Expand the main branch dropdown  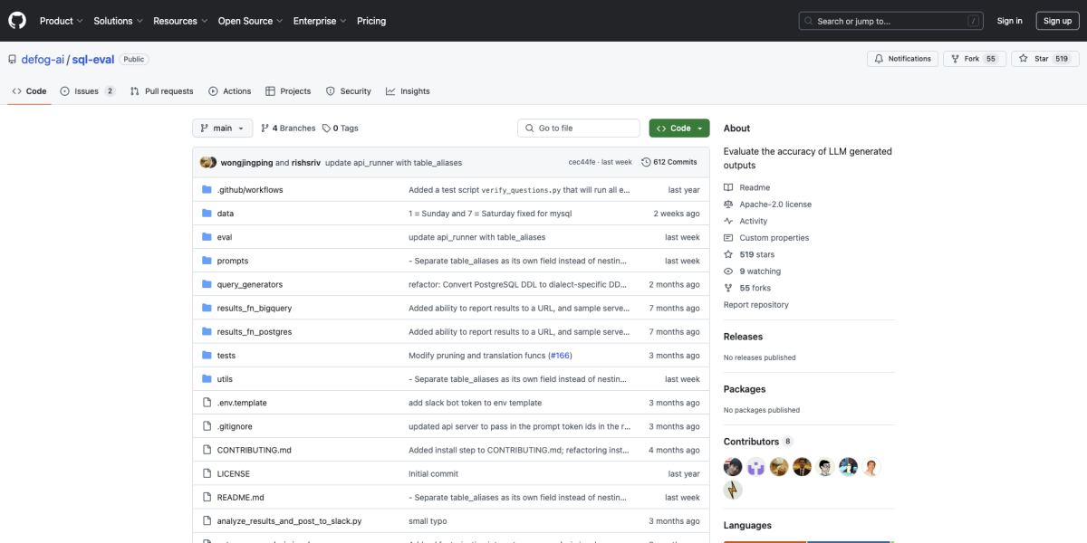(222, 129)
